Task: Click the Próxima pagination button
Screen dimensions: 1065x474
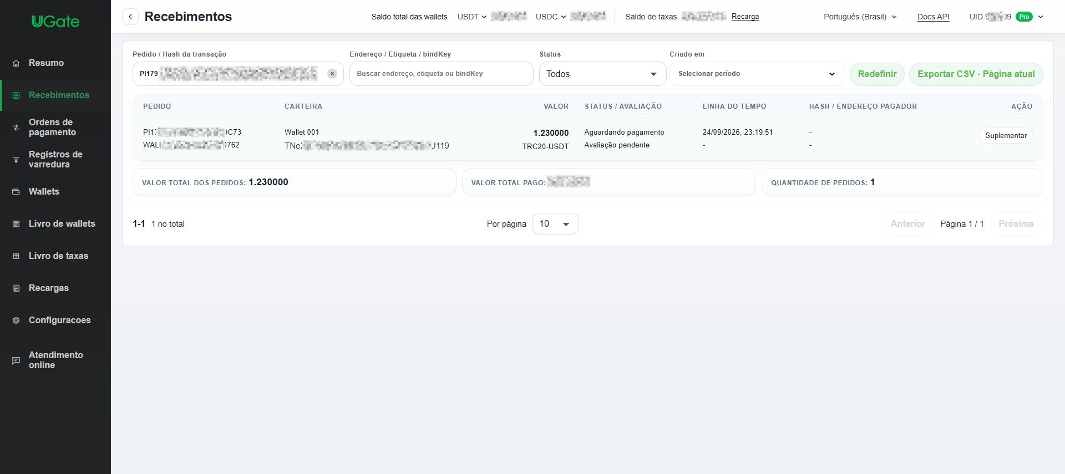Action: point(1016,224)
